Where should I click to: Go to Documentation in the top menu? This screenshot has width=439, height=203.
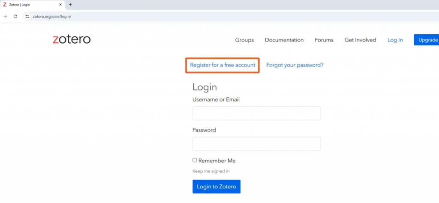click(x=284, y=40)
